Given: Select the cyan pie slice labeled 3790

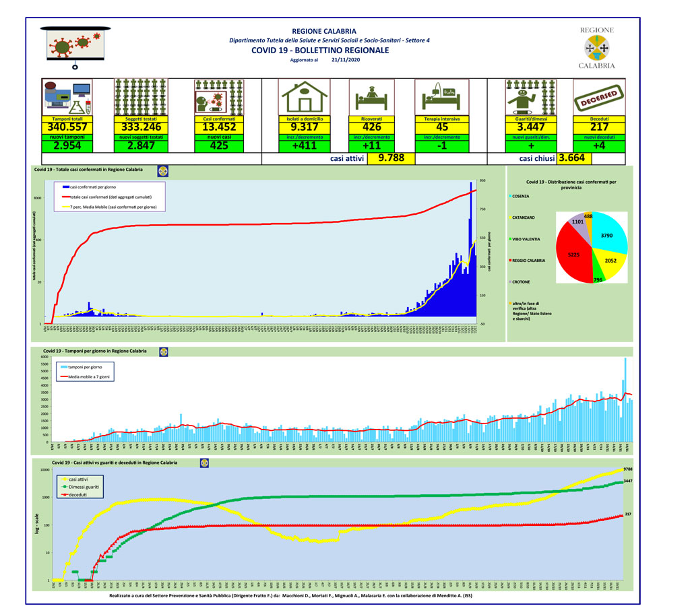Looking at the screenshot, I should [x=609, y=233].
